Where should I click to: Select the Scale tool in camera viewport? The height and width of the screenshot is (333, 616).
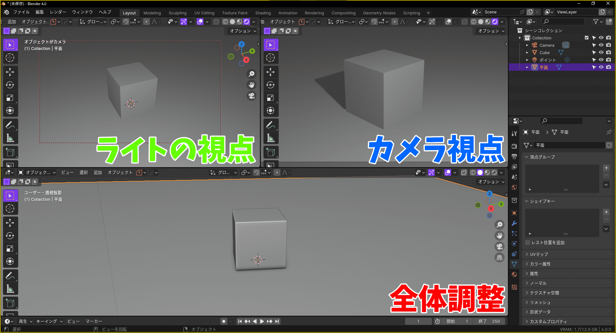point(270,98)
